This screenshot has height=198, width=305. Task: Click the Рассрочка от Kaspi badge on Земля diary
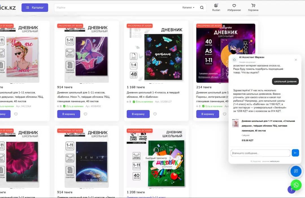coord(70,131)
